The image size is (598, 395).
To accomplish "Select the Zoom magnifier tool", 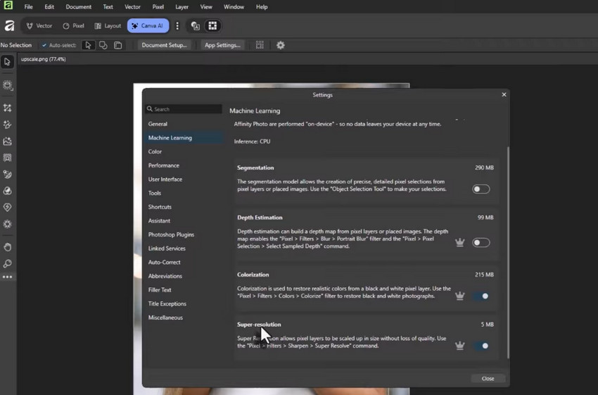I will coord(7,264).
